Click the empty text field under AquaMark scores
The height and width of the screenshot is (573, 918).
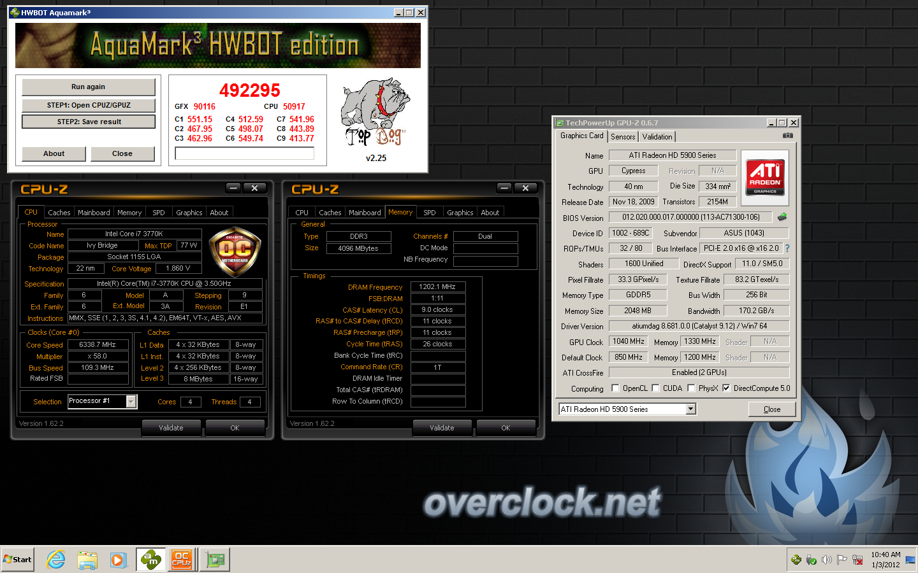(245, 153)
